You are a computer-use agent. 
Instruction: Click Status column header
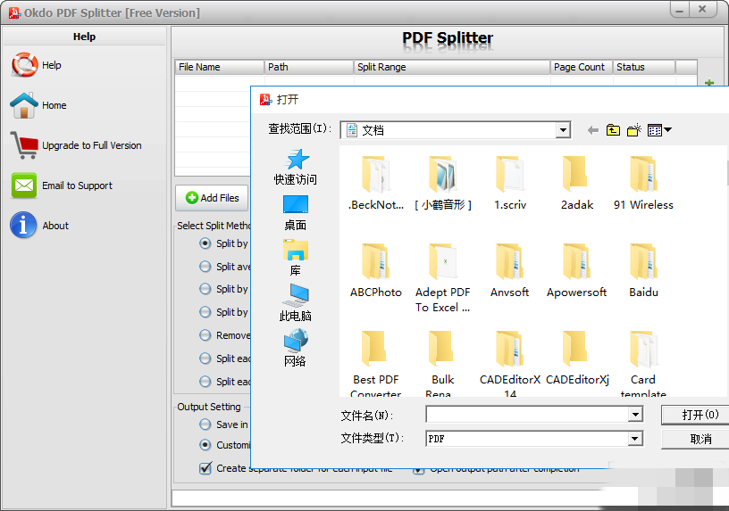coord(644,67)
